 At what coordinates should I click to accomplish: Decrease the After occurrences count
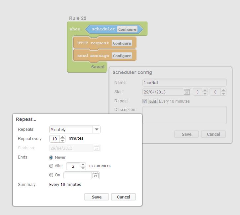(83, 168)
